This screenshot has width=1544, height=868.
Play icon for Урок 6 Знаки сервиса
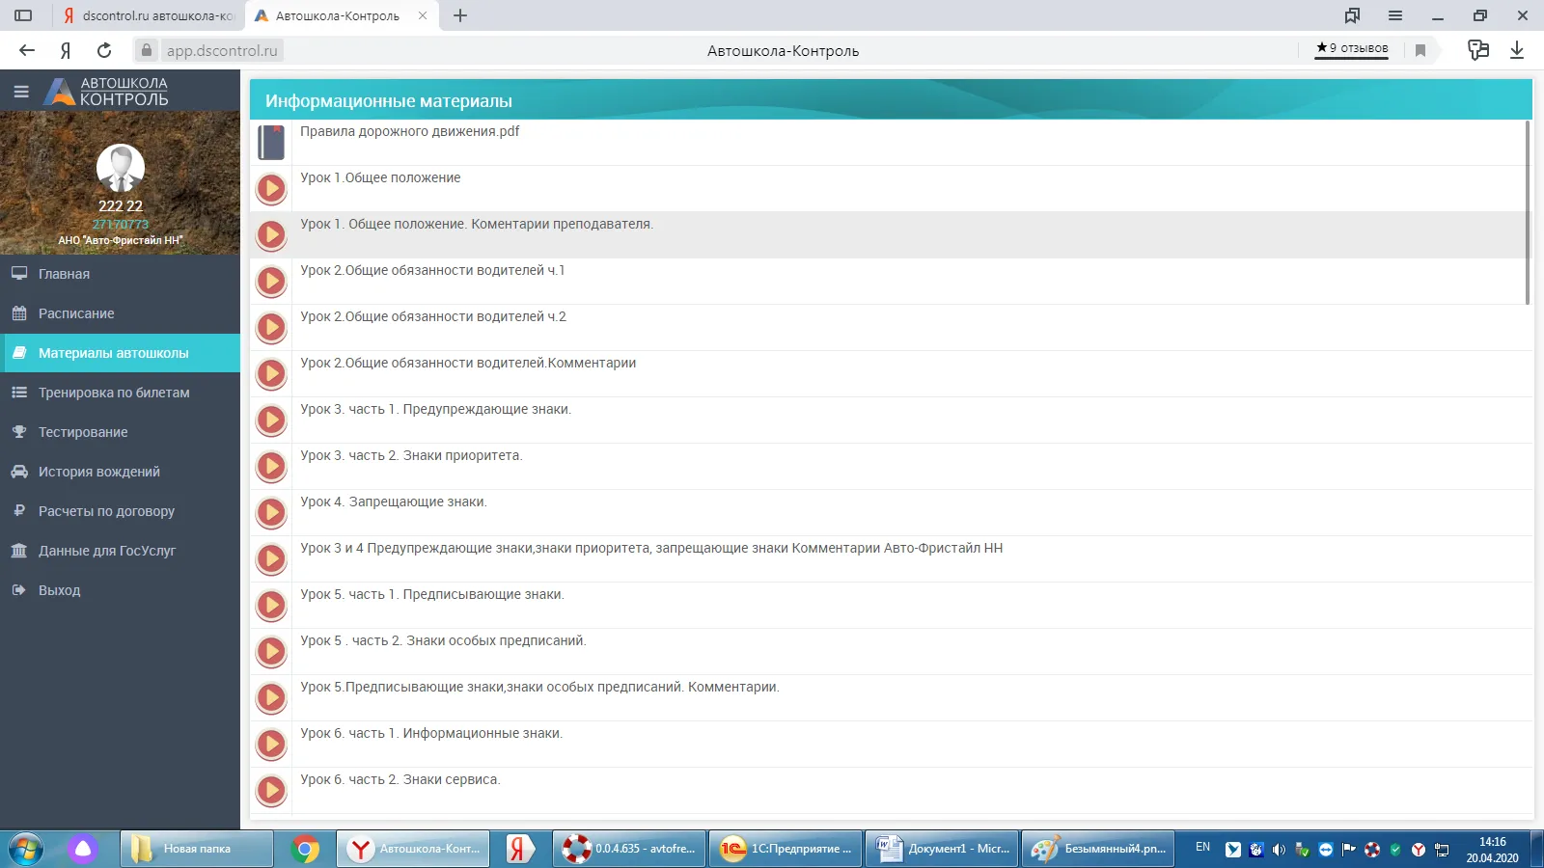271,791
